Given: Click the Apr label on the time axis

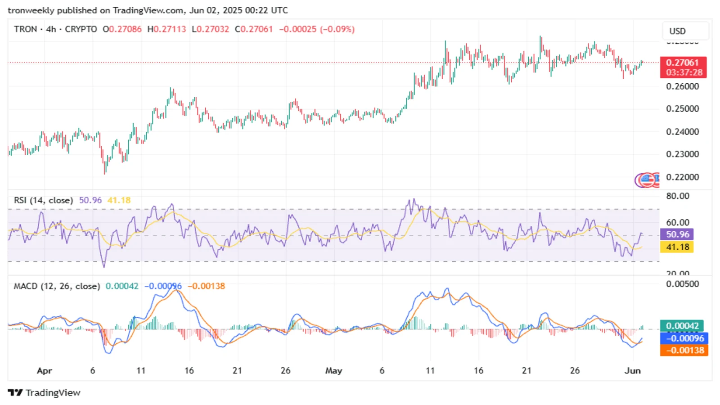Looking at the screenshot, I should [44, 371].
